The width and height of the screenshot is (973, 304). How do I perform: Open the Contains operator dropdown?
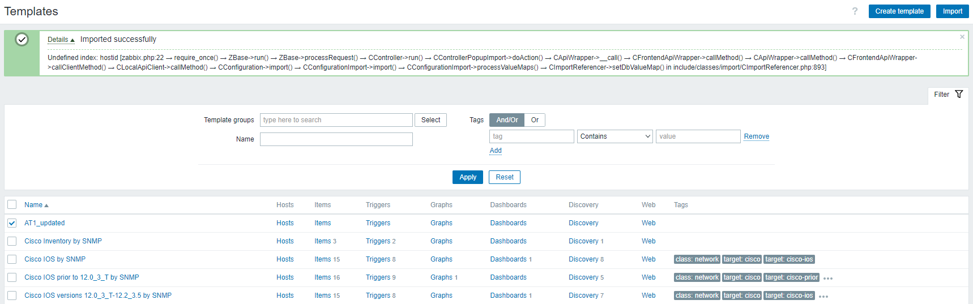615,136
